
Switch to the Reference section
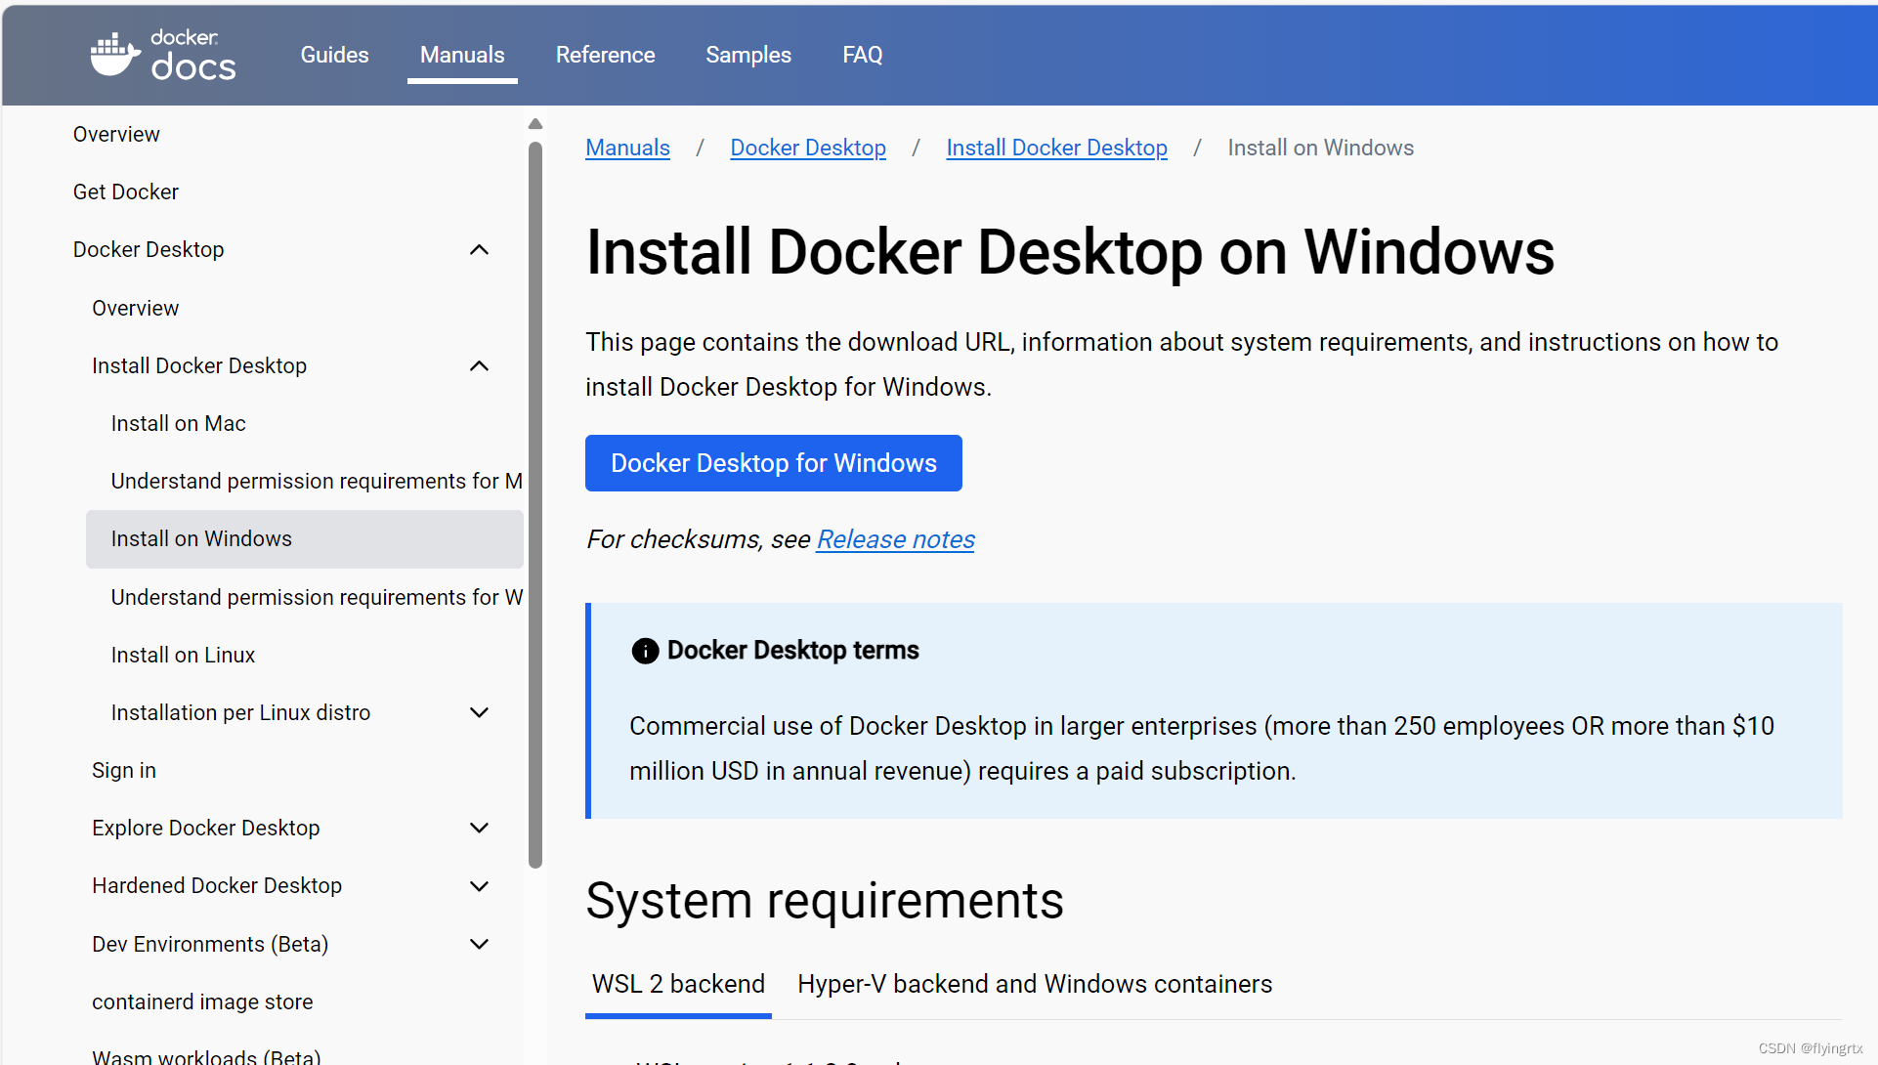point(605,55)
